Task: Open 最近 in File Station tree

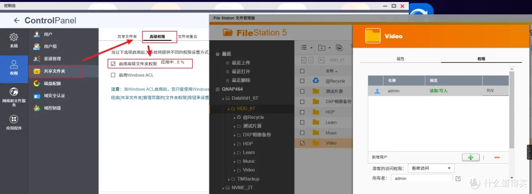Action: [x=226, y=54]
